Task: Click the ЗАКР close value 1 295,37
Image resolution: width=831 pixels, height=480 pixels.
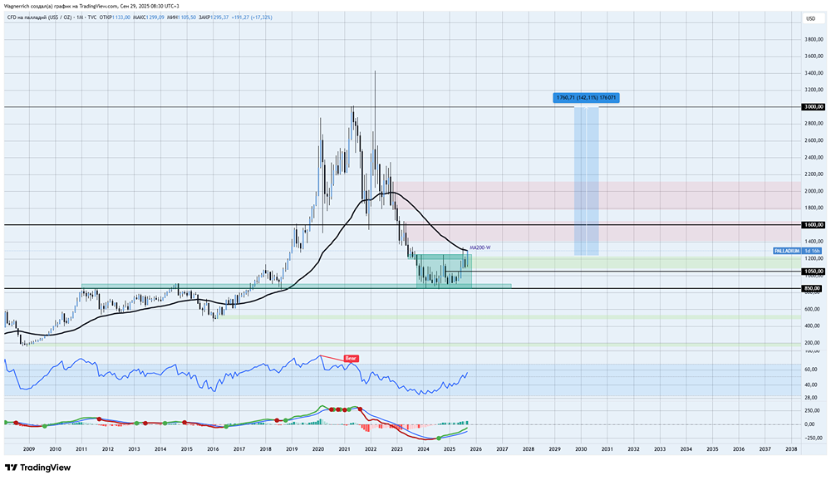Action: pyautogui.click(x=220, y=17)
